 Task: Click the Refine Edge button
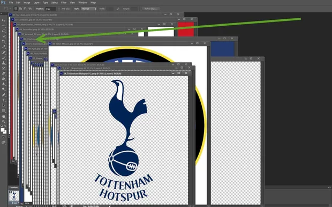151,9
